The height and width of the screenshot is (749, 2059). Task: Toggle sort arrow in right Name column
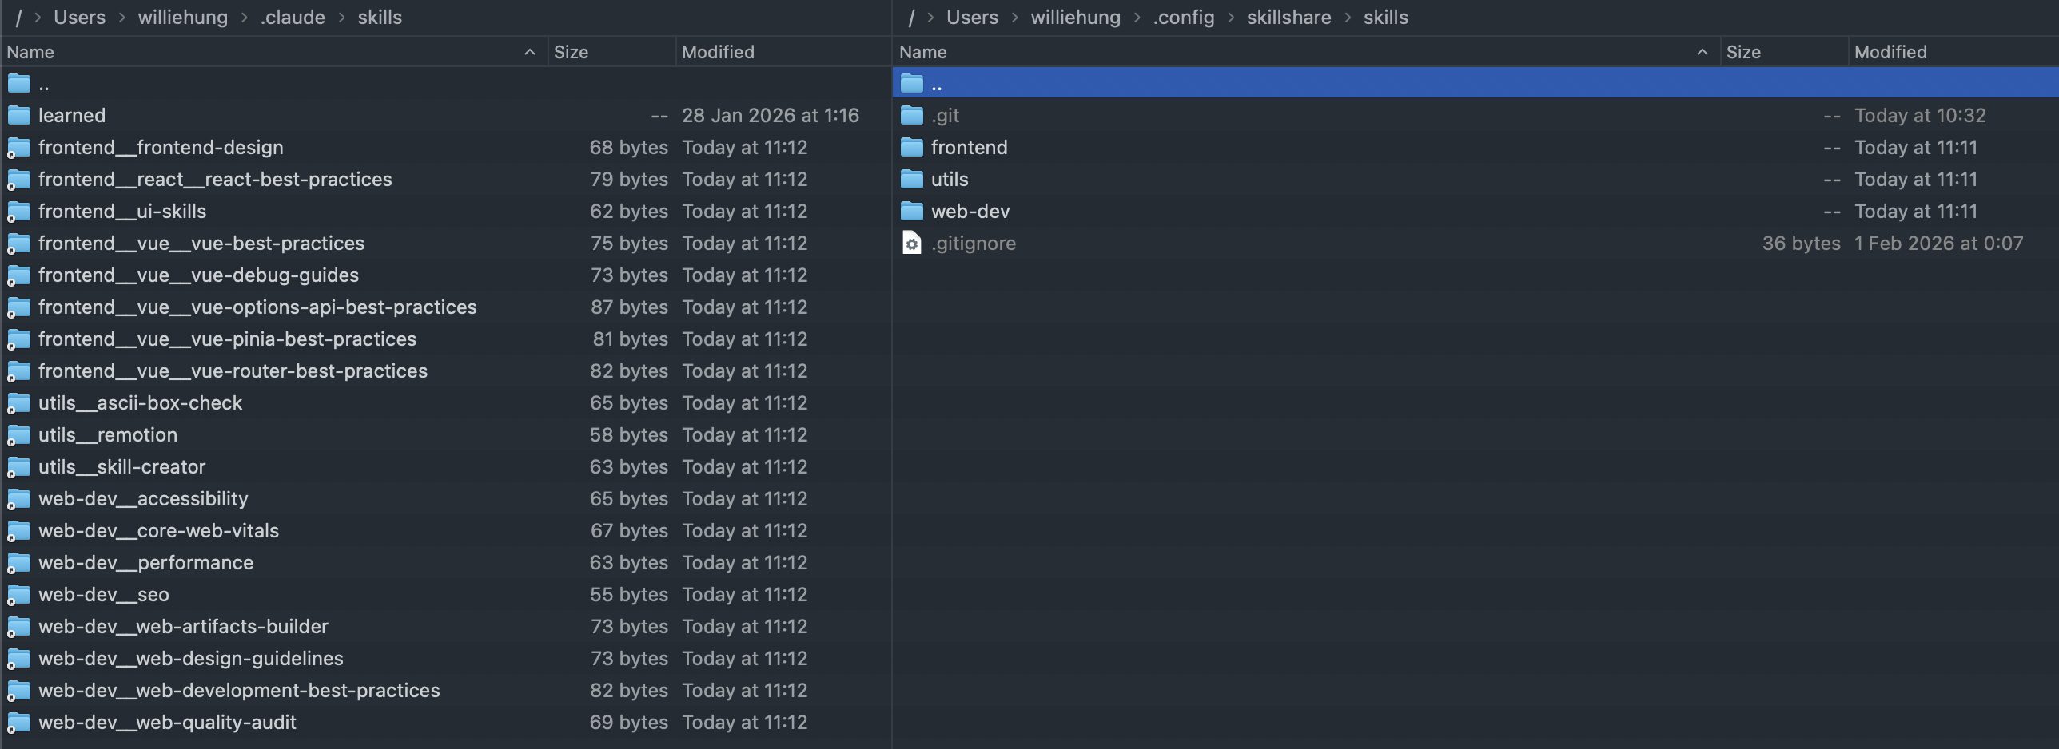[1702, 52]
